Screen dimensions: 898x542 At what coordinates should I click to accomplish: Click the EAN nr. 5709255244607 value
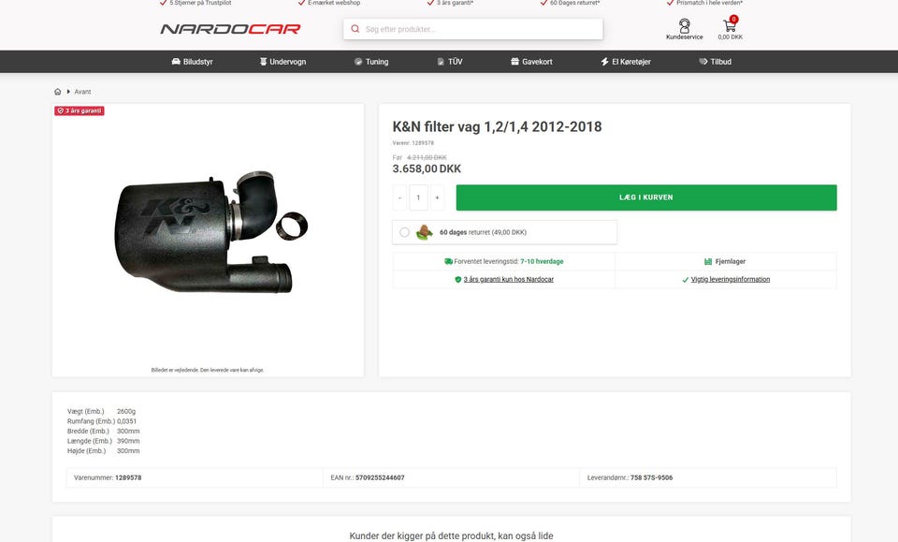pos(380,477)
